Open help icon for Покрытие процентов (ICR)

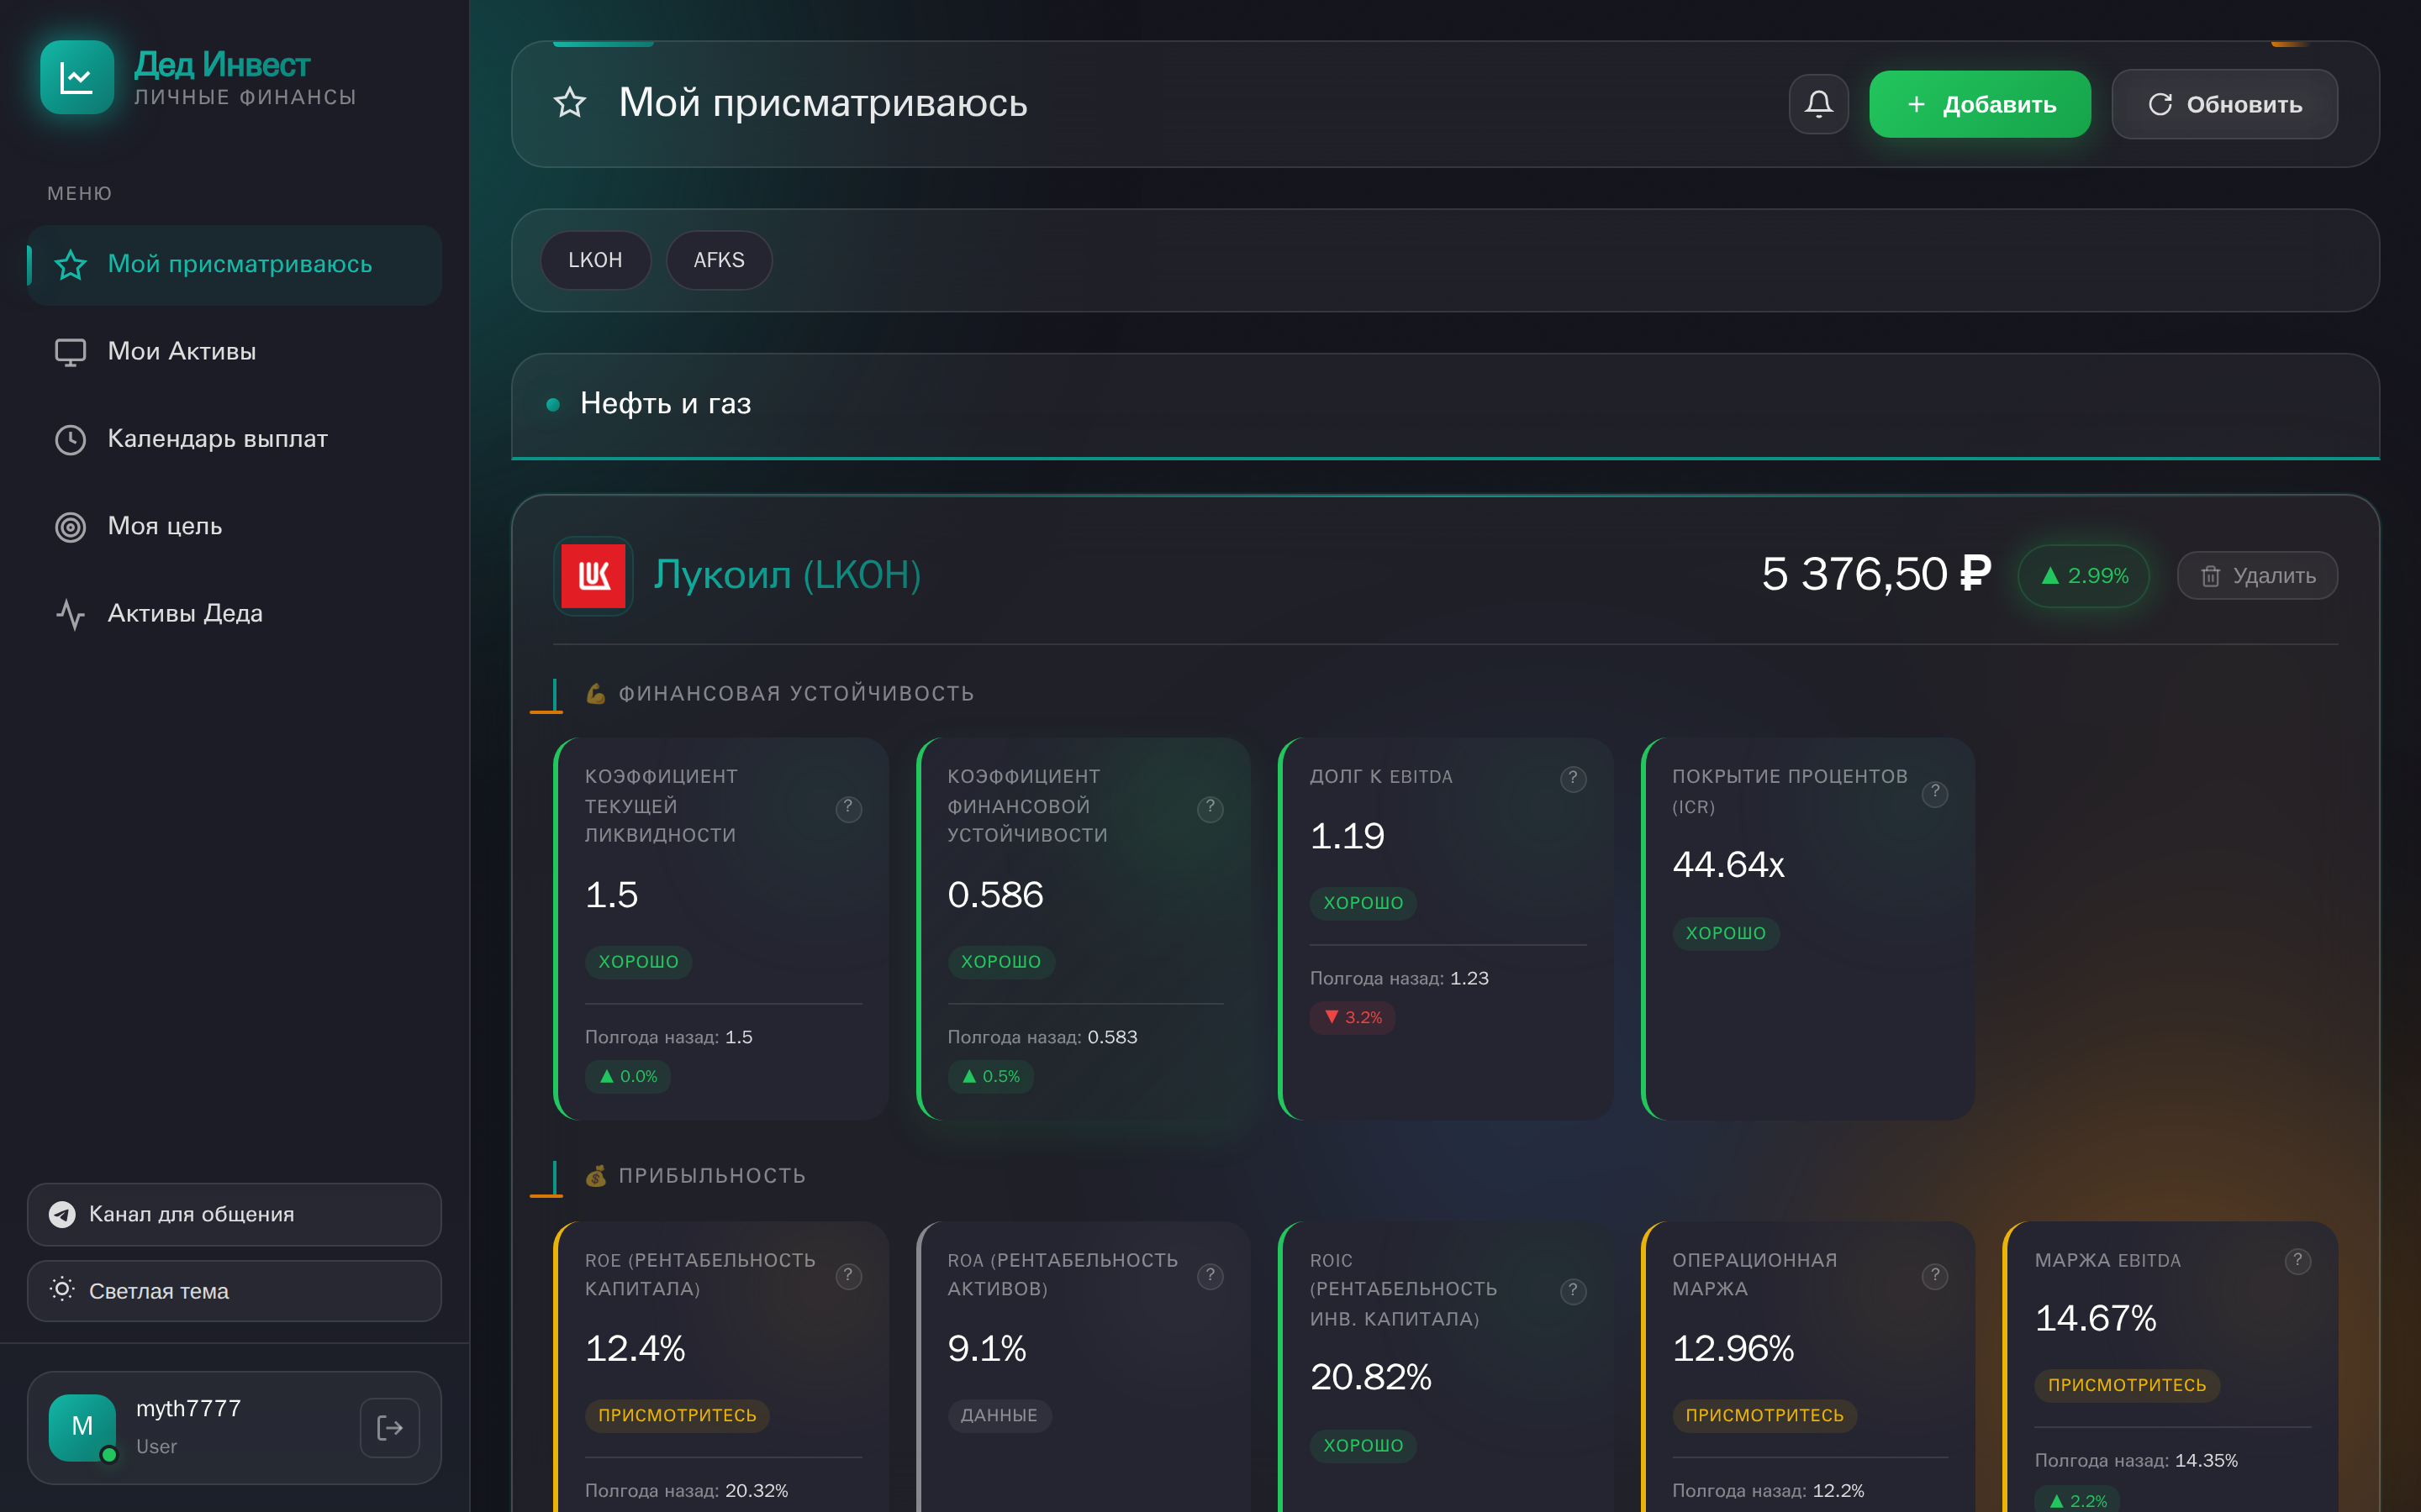pos(1935,792)
